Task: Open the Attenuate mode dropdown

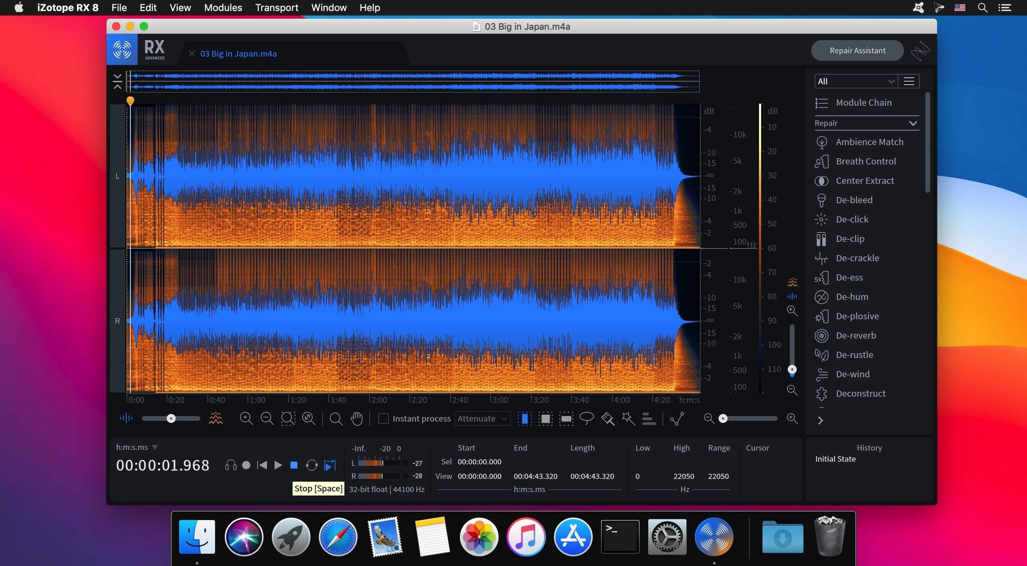Action: point(482,418)
